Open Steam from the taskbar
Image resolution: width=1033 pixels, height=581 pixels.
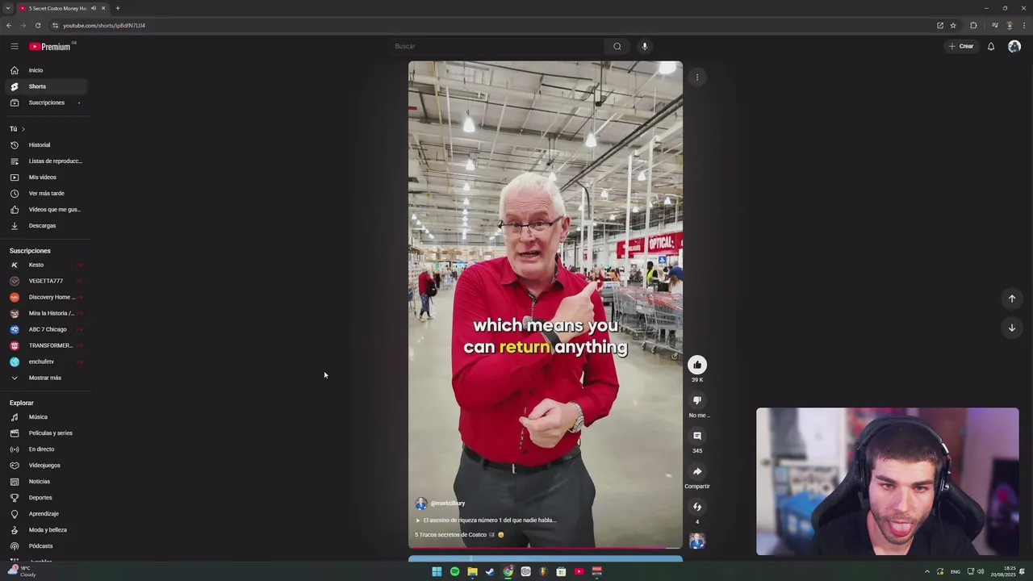[x=490, y=571]
